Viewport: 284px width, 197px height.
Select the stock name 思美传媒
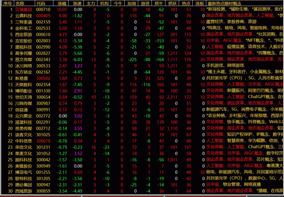[24, 128]
